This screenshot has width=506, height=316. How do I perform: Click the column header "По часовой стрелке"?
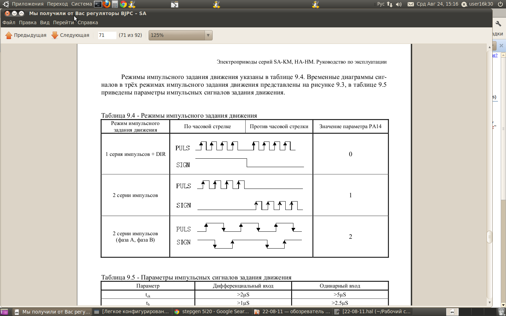[208, 126]
